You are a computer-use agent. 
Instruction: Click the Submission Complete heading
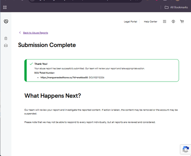tap(47, 45)
